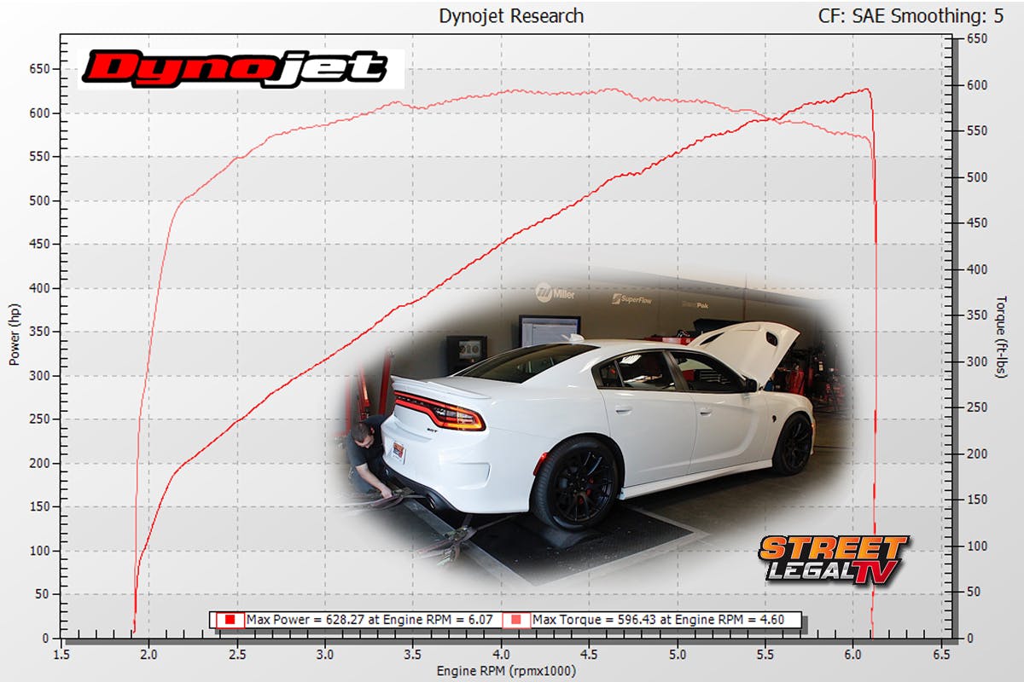Click the CF: SAE Smoothing: 5 label
Viewport: 1024px width, 682px height.
pyautogui.click(x=920, y=15)
